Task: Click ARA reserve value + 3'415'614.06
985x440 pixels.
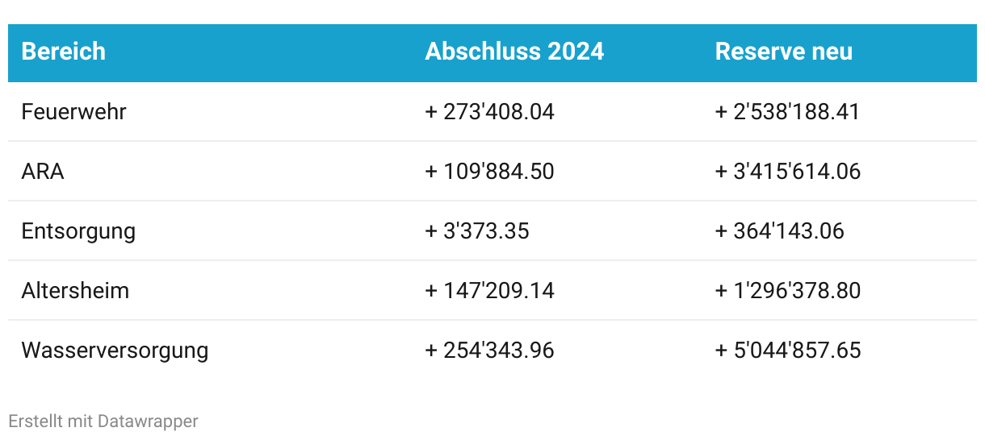Action: pos(788,171)
